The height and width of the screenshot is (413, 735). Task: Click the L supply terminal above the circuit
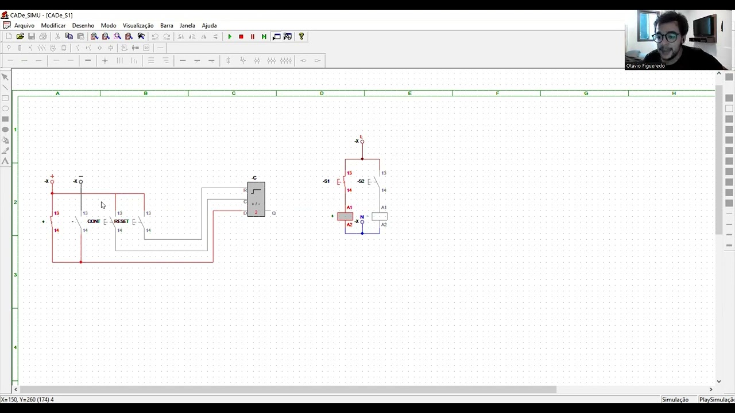(x=362, y=141)
